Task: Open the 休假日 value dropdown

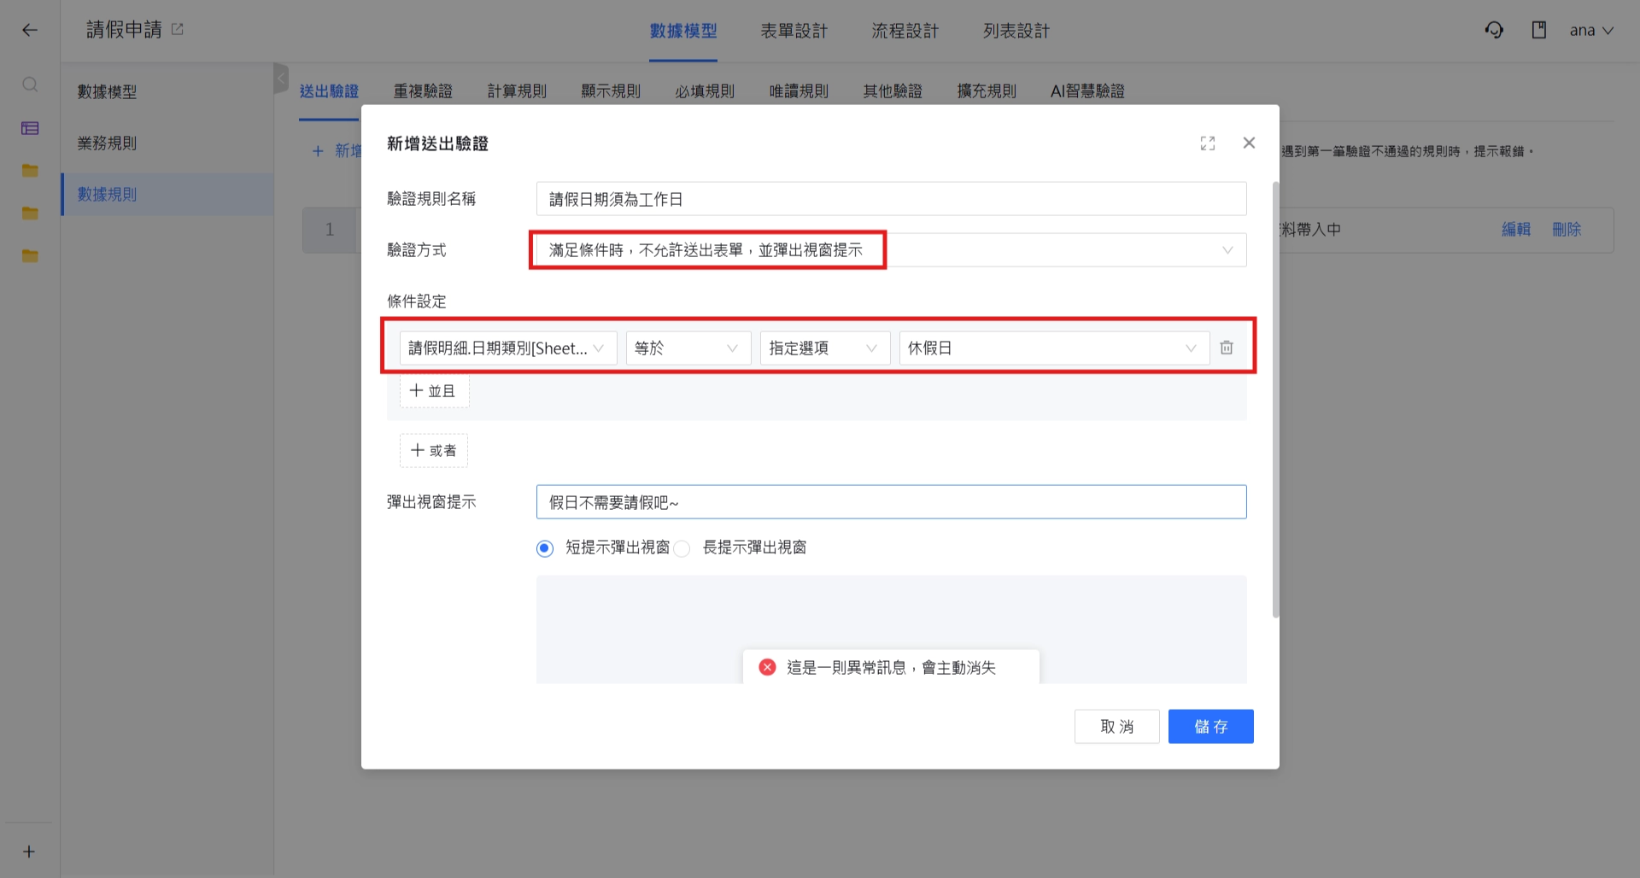Action: [1054, 348]
